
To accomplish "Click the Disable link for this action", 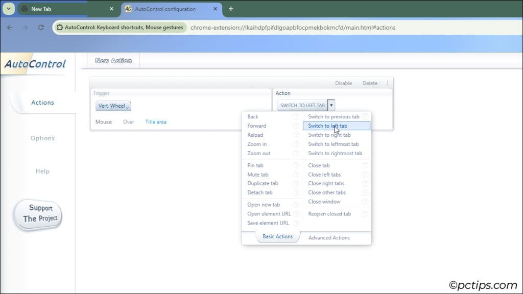I will click(343, 83).
